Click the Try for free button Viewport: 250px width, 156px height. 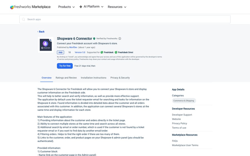(x=65, y=66)
